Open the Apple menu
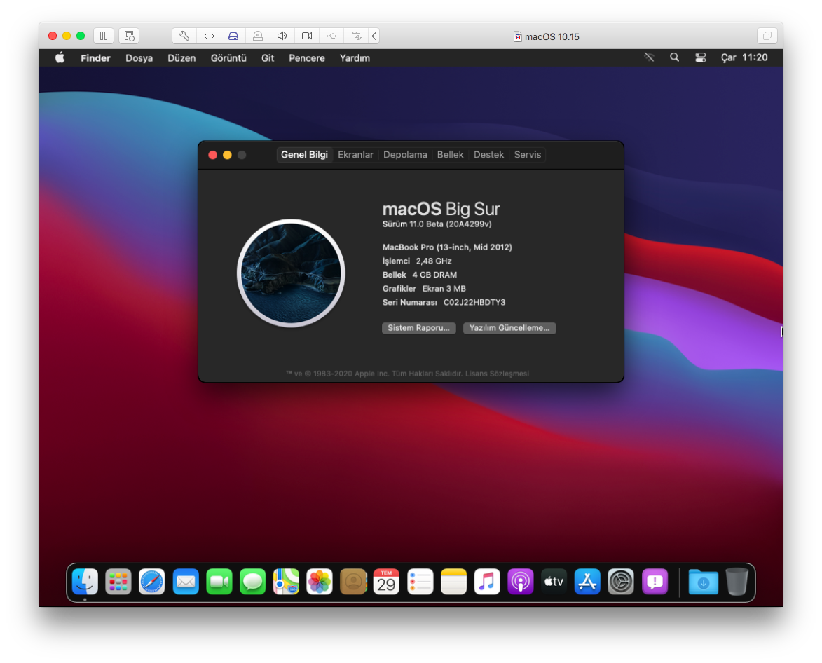The image size is (822, 663). (x=60, y=57)
